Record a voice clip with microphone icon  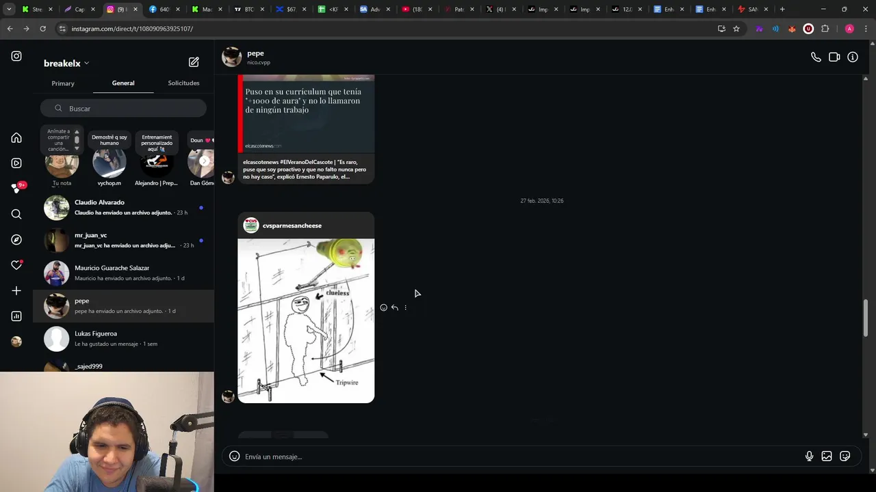809,456
